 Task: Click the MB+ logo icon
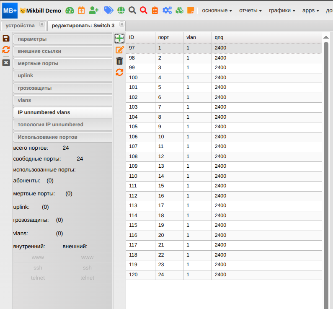[10, 10]
